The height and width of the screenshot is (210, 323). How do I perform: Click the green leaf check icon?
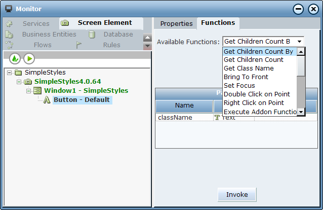tap(15, 59)
